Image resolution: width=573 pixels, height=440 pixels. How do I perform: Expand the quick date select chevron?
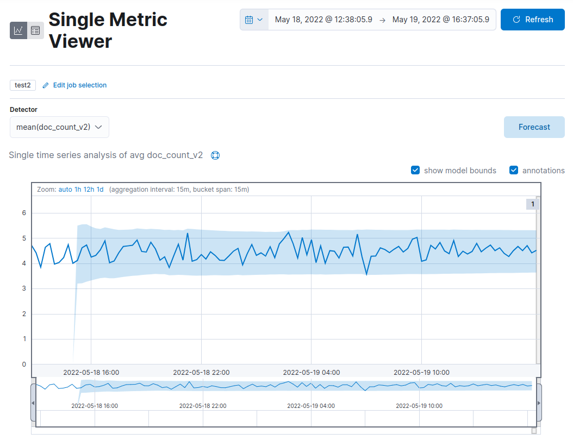pyautogui.click(x=261, y=19)
